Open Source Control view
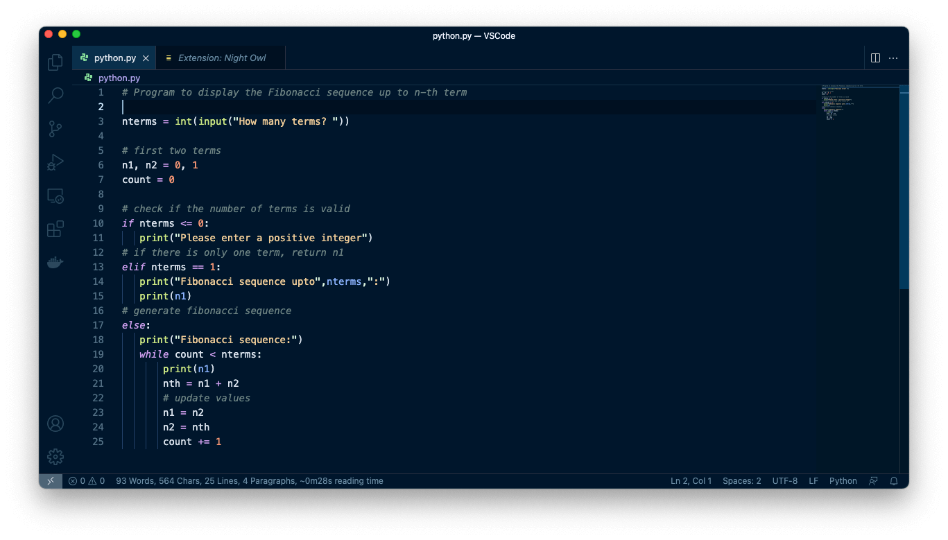The image size is (948, 540). coord(55,129)
